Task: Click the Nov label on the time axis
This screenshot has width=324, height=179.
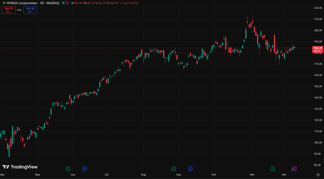Action: pos(252,175)
